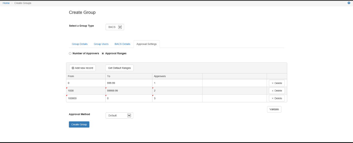Image resolution: width=353 pixels, height=143 pixels.
Task: Click the Approvers cell showing 3
Action: tap(177, 98)
